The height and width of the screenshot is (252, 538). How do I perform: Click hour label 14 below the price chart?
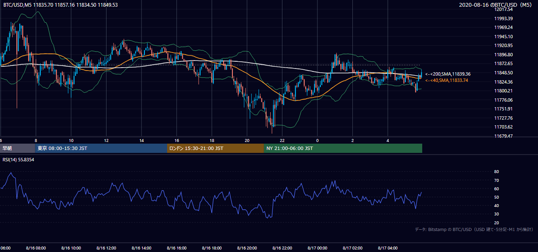141,141
